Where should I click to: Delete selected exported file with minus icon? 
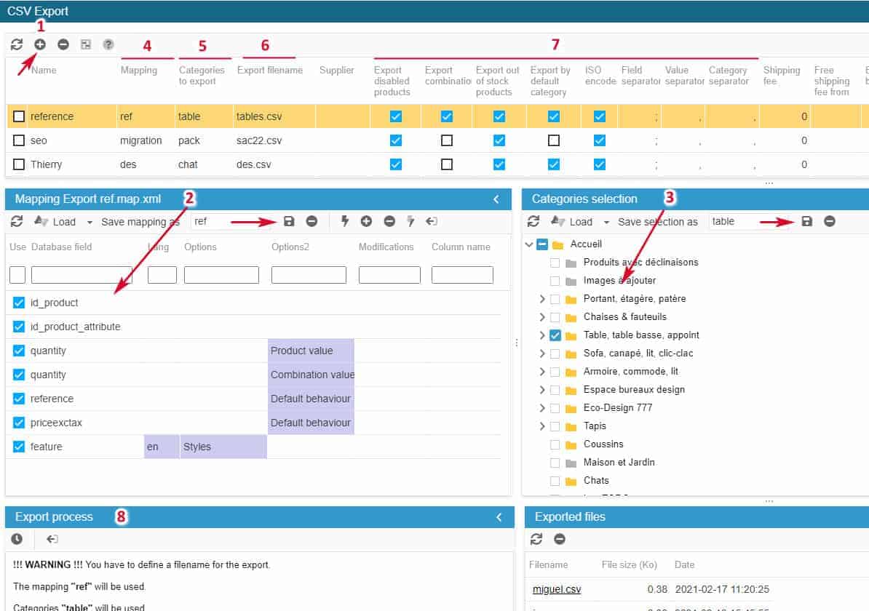coord(560,539)
